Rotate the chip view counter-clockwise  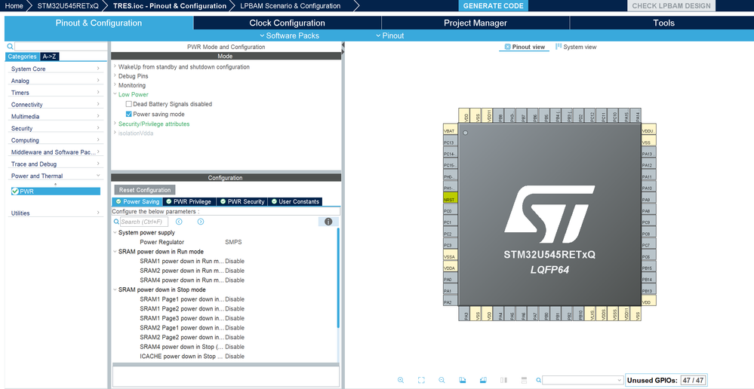[483, 380]
